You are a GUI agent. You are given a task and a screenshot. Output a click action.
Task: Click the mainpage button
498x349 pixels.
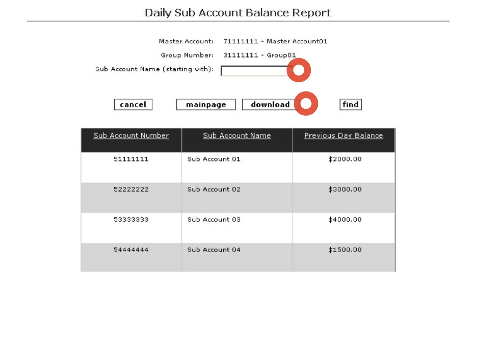point(206,104)
